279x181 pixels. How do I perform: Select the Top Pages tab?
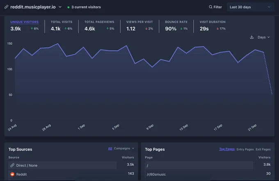[226, 149]
